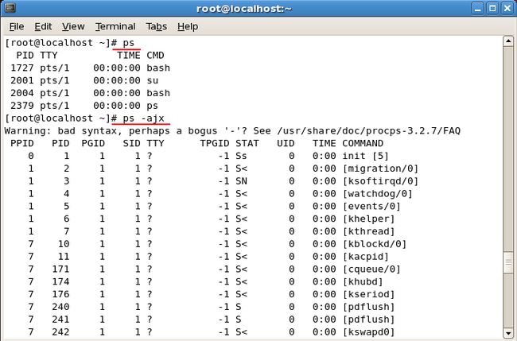Click the [kblockd/0] process entry
The width and height of the screenshot is (517, 341).
[375, 244]
